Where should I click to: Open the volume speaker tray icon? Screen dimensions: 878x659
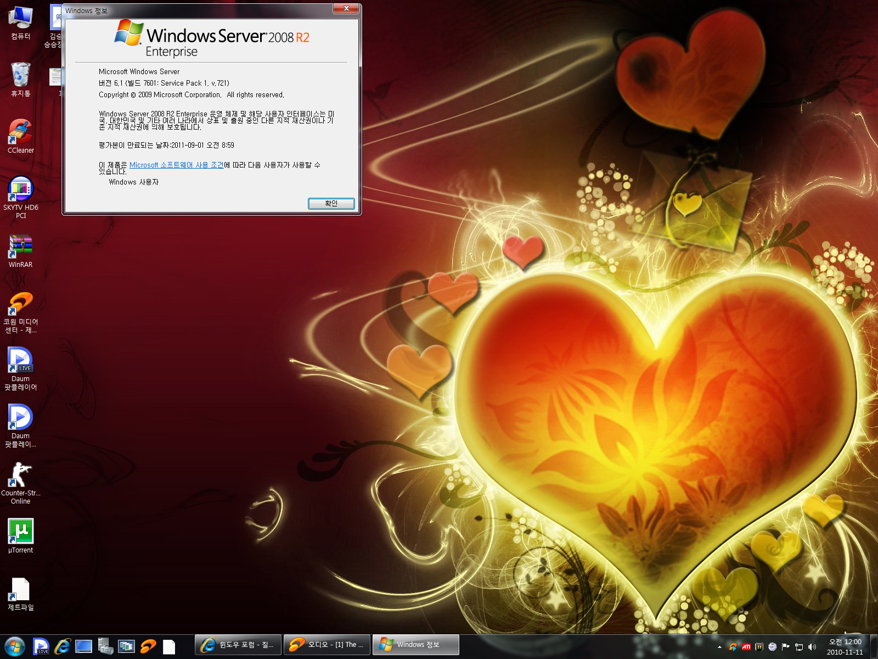(x=812, y=647)
